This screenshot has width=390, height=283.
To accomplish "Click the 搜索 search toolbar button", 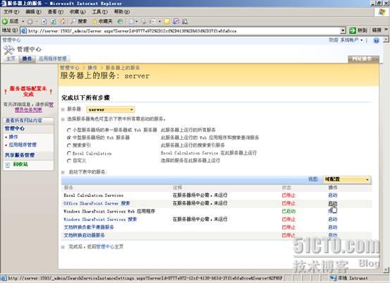I will coord(78,21).
